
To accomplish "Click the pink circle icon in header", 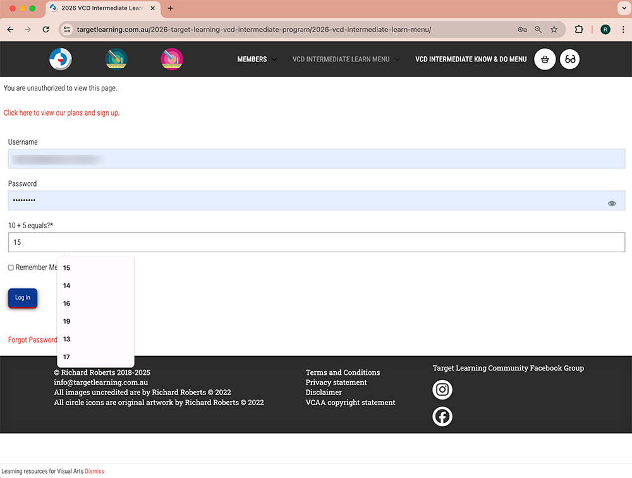I will [172, 59].
